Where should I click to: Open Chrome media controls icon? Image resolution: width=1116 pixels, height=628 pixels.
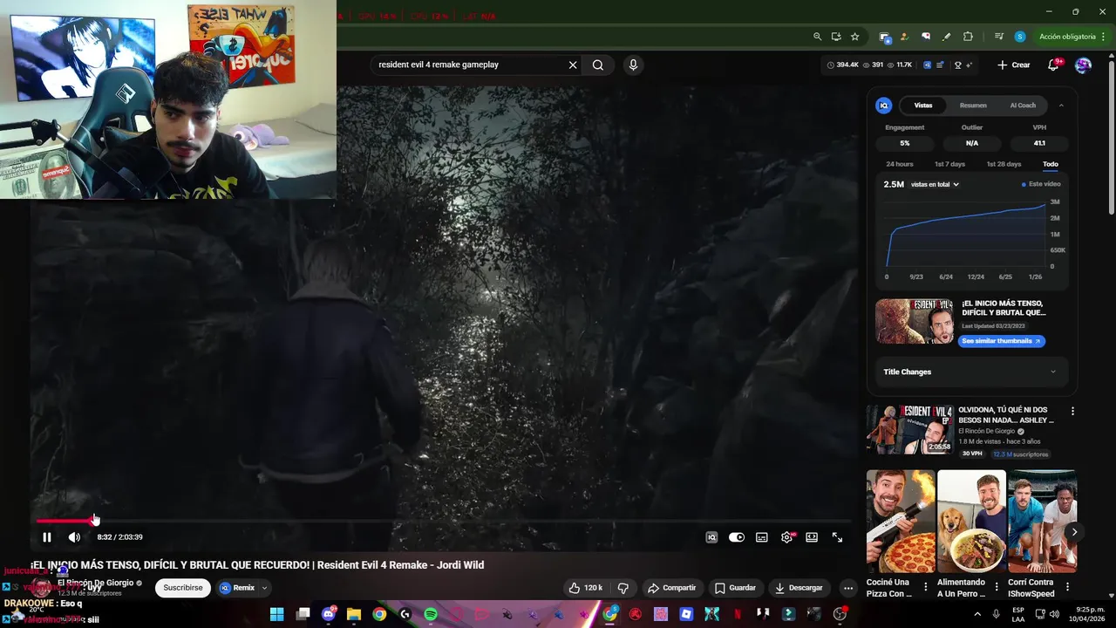tap(999, 37)
